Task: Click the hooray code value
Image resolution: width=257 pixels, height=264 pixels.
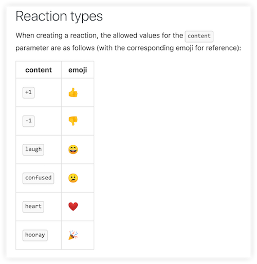Action: (x=35, y=235)
